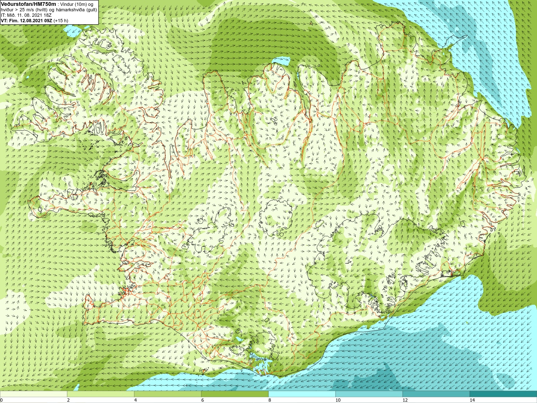Click the scale label '10'
The image size is (537, 403).
pos(338,400)
